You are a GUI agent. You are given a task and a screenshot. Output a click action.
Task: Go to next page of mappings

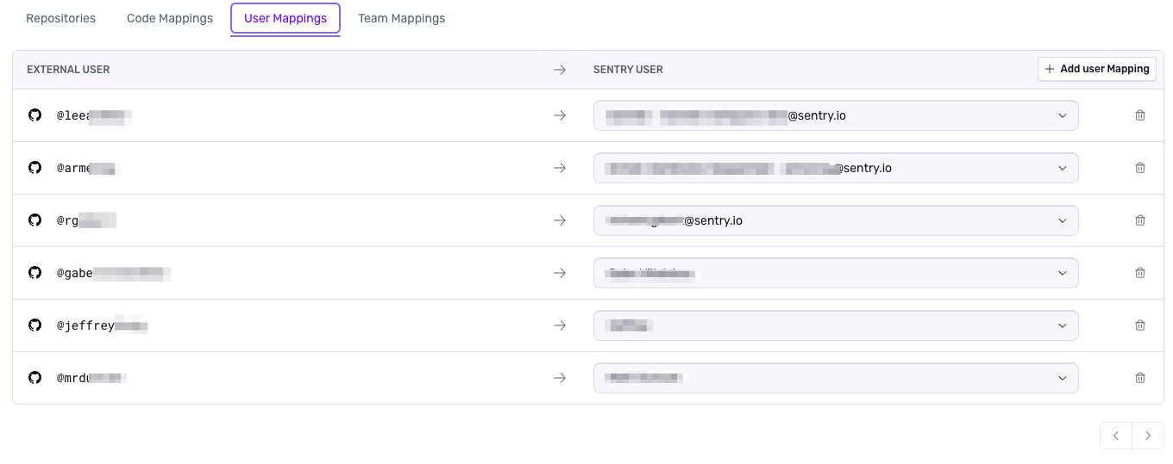(x=1148, y=436)
